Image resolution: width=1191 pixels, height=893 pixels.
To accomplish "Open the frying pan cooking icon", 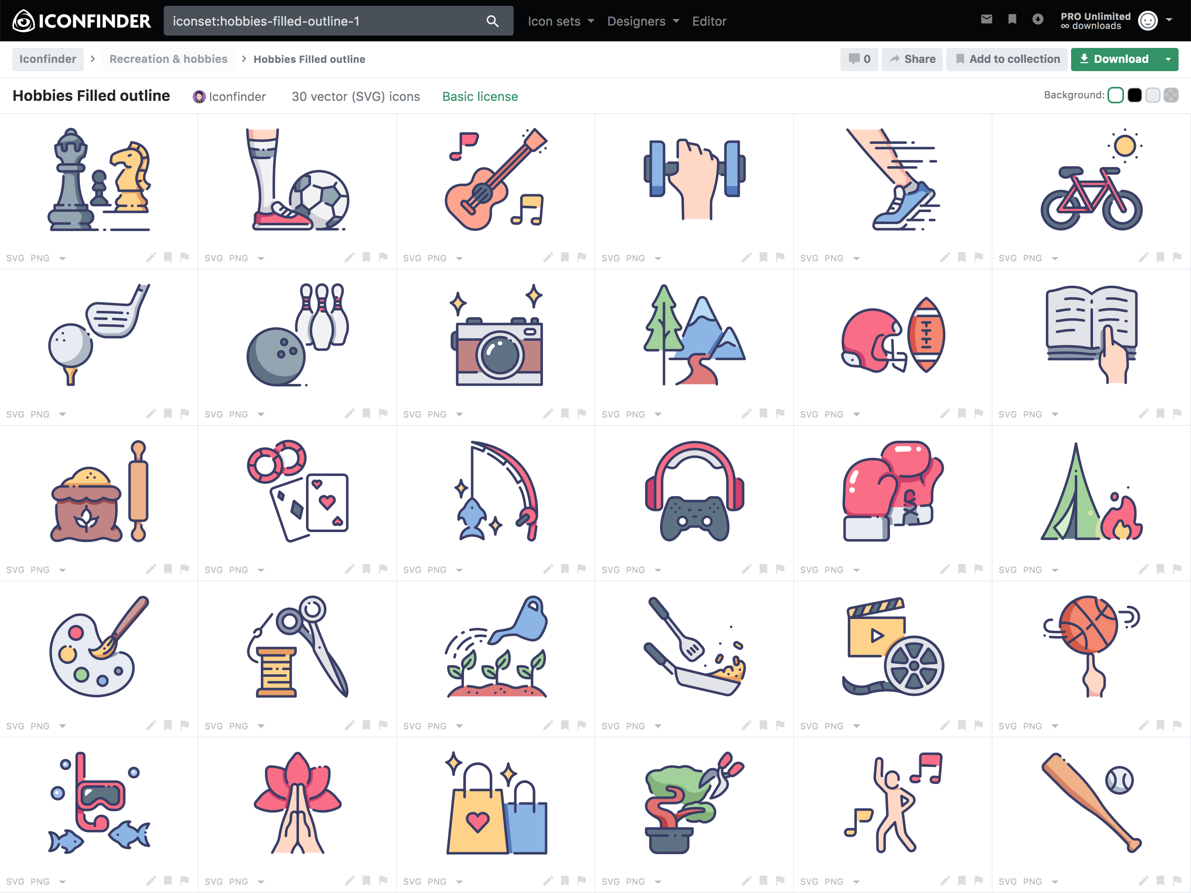I will 695,647.
